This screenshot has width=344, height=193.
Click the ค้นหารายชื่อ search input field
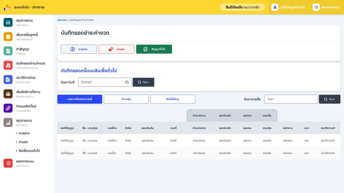291,99
